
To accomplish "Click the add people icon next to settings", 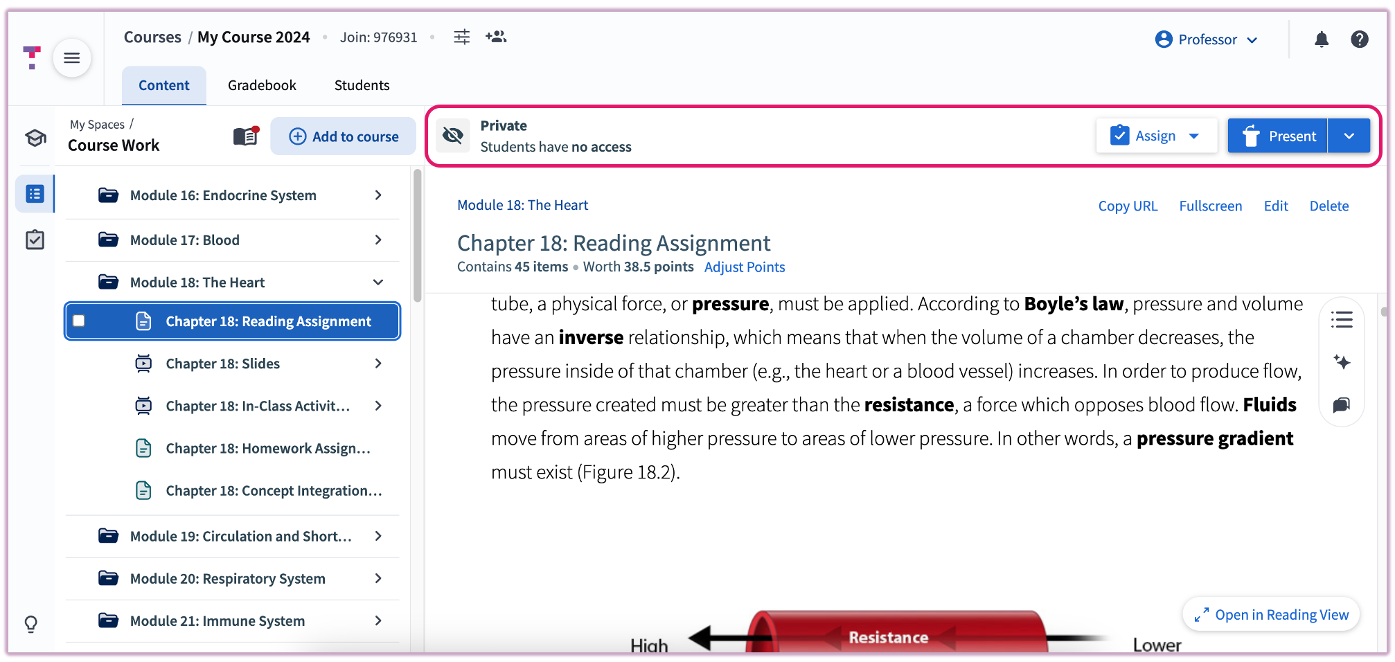I will click(x=496, y=37).
